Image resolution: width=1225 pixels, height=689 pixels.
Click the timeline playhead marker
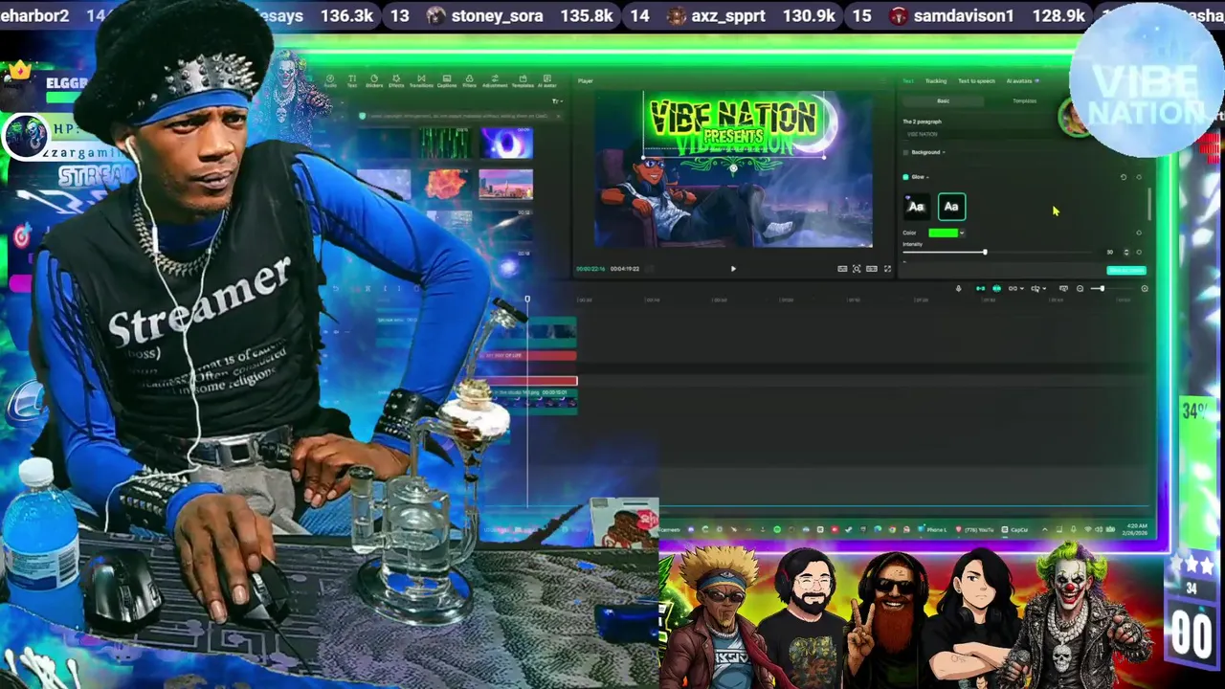(x=526, y=300)
